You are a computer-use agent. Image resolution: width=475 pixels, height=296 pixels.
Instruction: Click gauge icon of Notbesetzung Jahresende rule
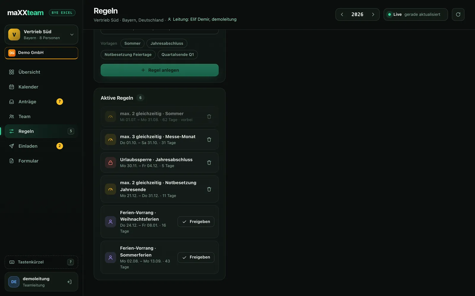[x=110, y=189]
